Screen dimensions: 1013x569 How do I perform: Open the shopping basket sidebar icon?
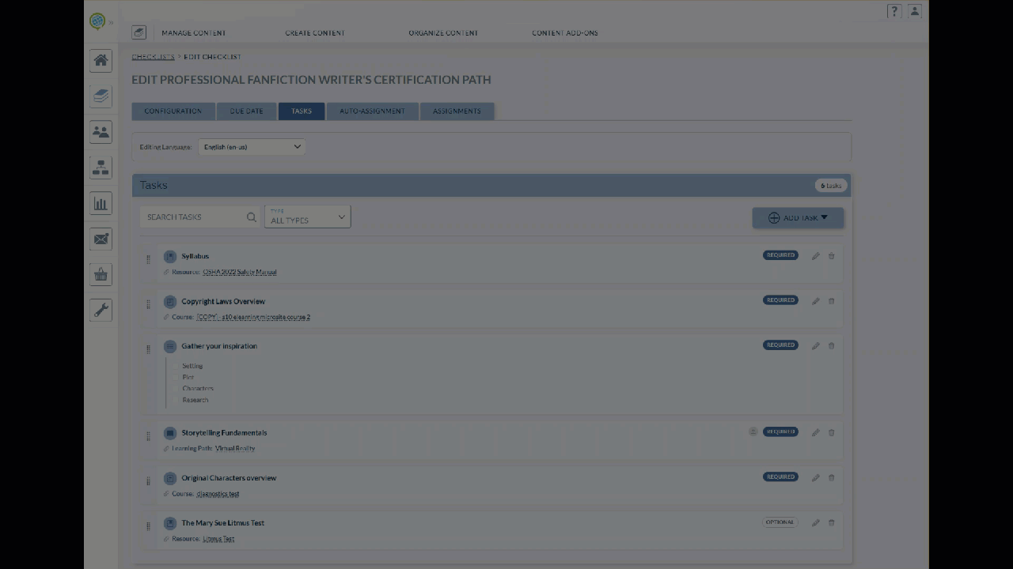coord(101,275)
